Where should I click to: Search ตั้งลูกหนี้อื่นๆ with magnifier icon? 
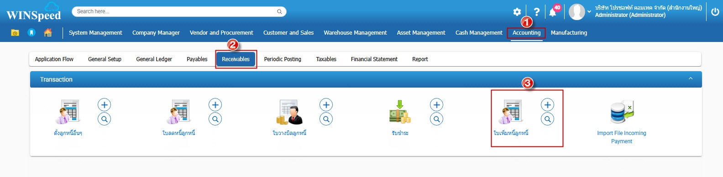pos(105,119)
